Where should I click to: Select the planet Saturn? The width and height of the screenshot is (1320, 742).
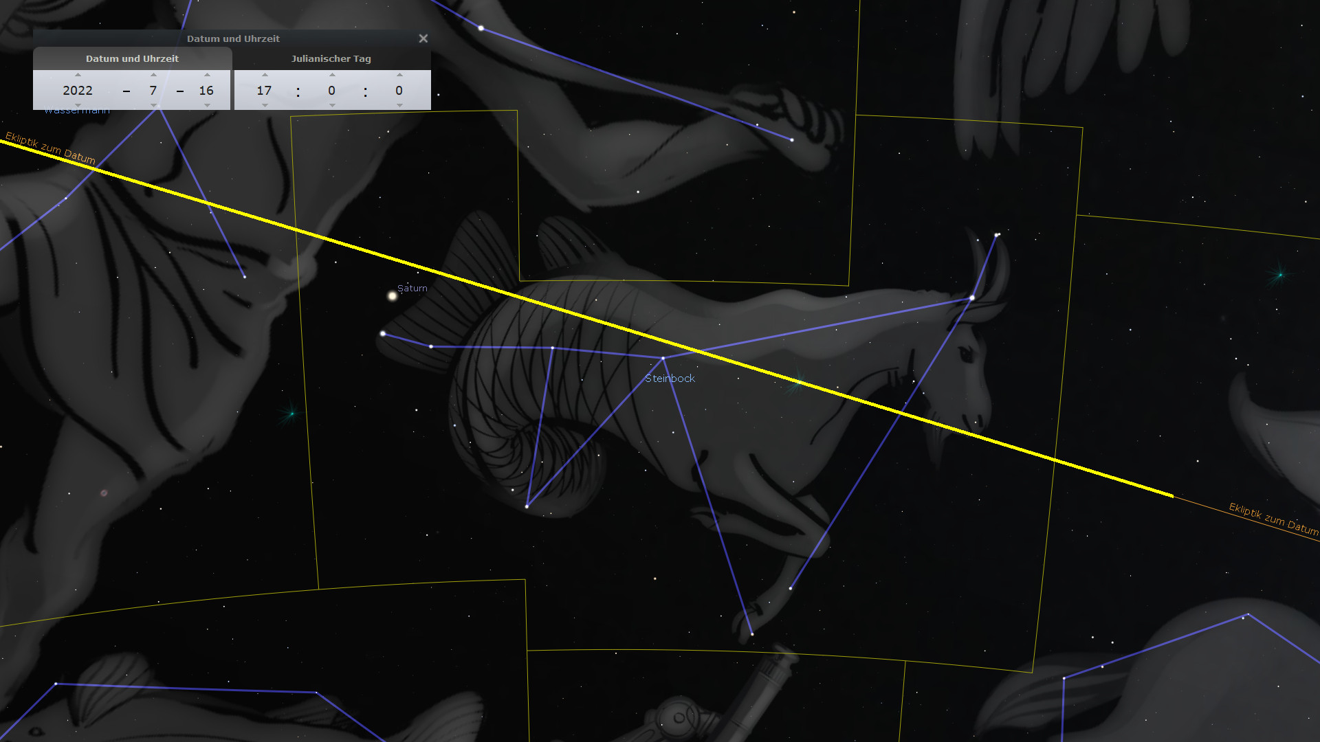pyautogui.click(x=393, y=296)
